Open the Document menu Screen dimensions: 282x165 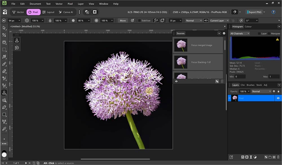coord(35,4)
